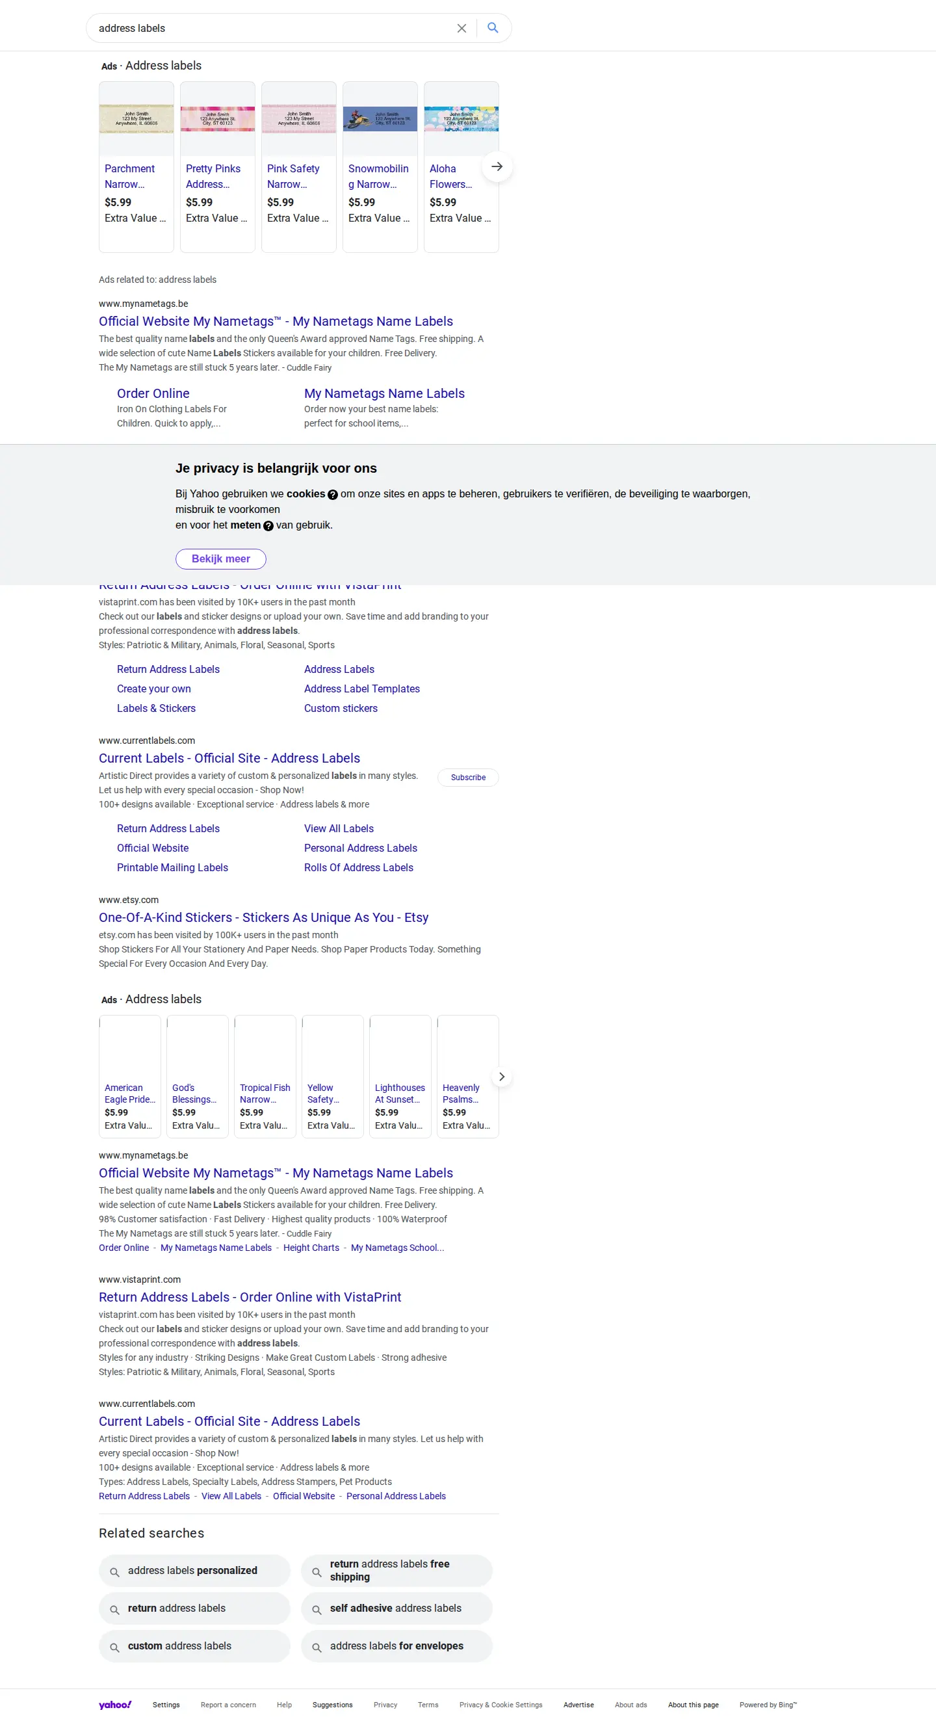Image resolution: width=936 pixels, height=1732 pixels.
Task: Open American Eagle Pride product card
Action: click(130, 1077)
